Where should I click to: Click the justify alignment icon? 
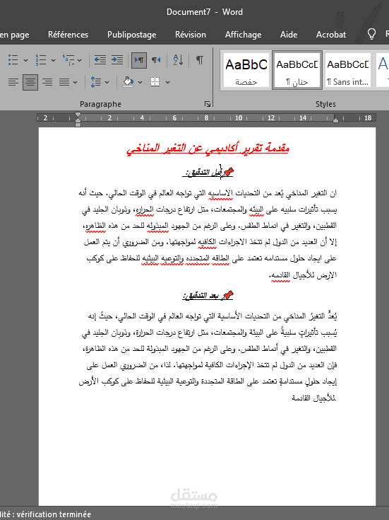click(x=64, y=82)
